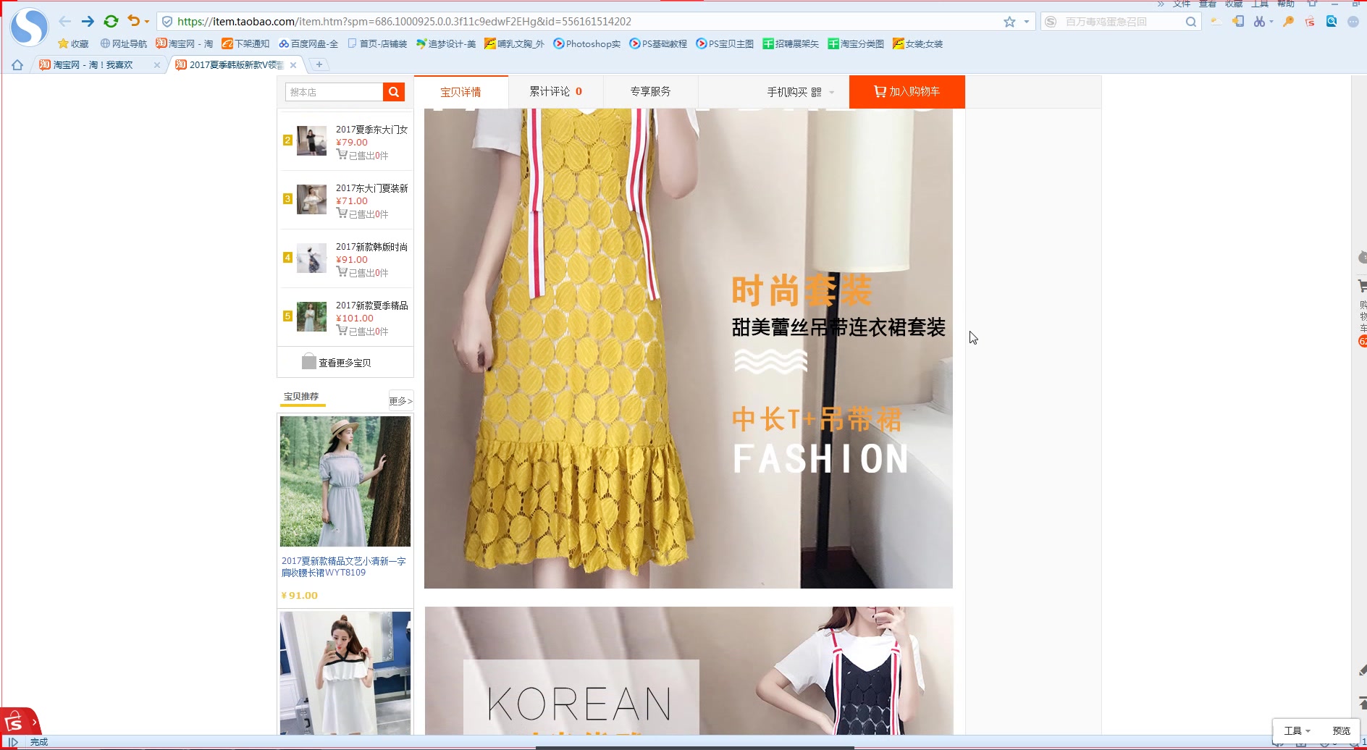Open the dropdown beside the bookmark star

1026,22
